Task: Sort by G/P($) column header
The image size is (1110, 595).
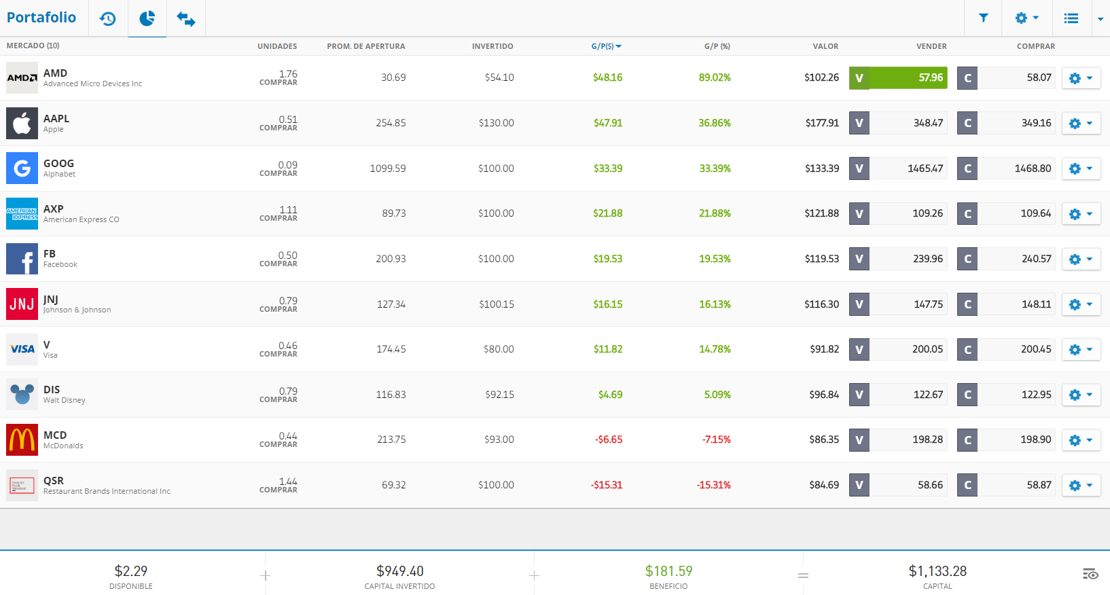Action: pyautogui.click(x=606, y=46)
